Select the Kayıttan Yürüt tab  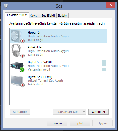17,15
